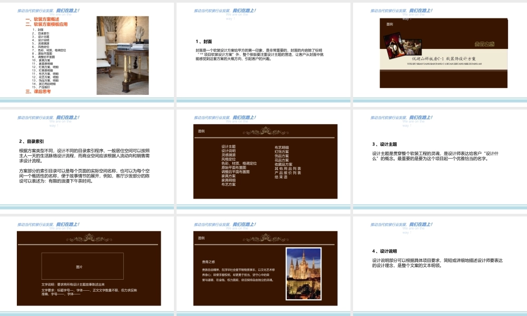This screenshot has width=527, height=316.
Task: Click paragraph starting "设计说明部分可以根据"
Action: click(x=437, y=263)
